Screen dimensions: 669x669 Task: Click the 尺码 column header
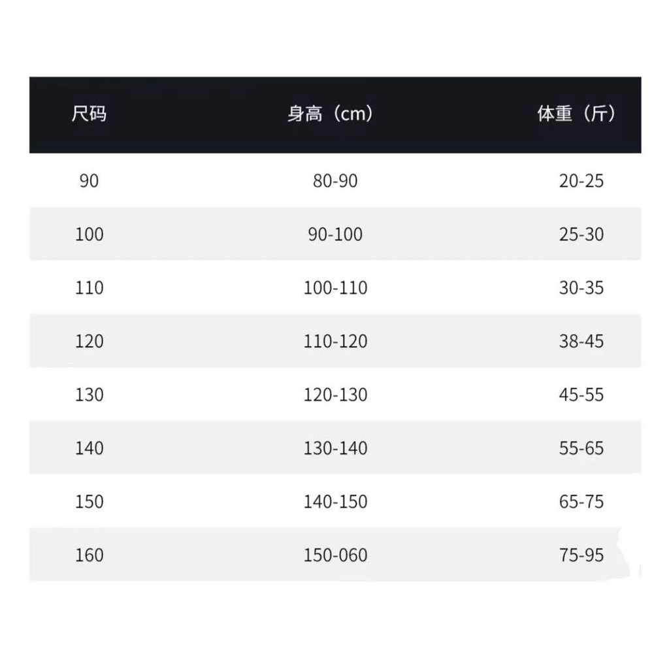tap(89, 115)
